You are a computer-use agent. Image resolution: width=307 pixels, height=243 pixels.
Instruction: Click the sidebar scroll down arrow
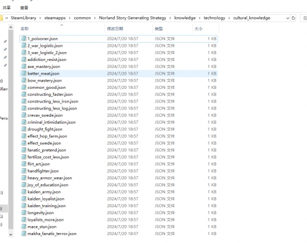pos(11,235)
